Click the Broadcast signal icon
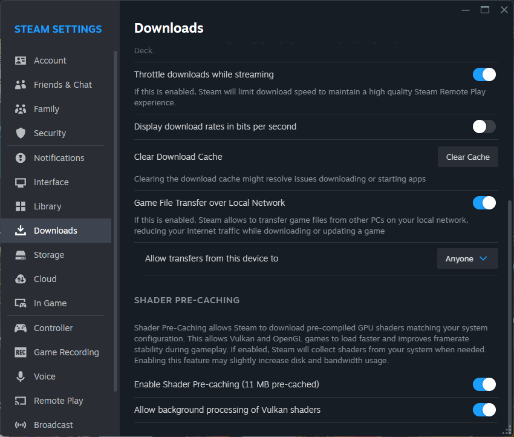Image resolution: width=514 pixels, height=437 pixels. pos(21,424)
